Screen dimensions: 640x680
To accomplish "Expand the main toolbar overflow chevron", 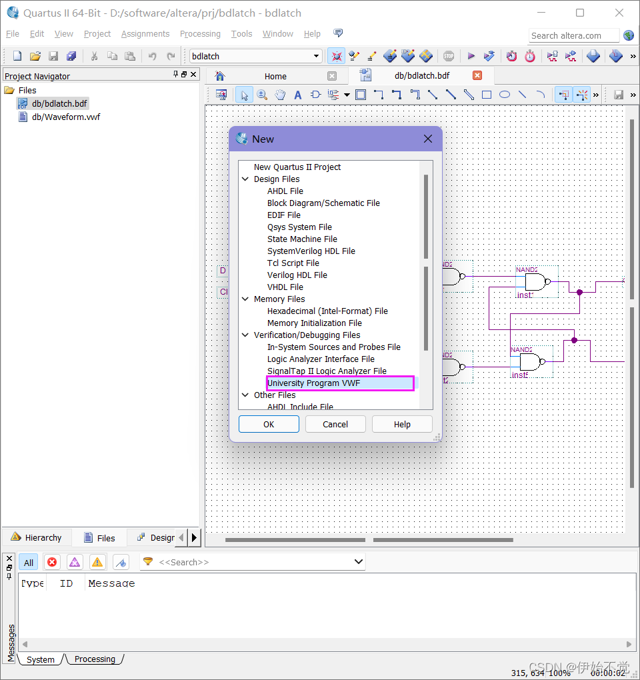I will [x=633, y=56].
